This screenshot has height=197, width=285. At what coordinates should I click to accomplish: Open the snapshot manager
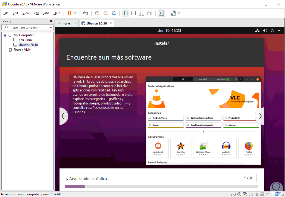[114, 13]
